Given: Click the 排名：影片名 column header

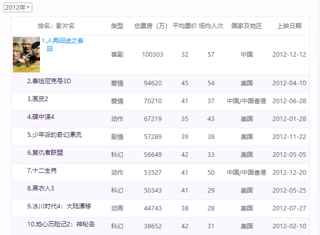Looking at the screenshot, I should pos(56,26).
